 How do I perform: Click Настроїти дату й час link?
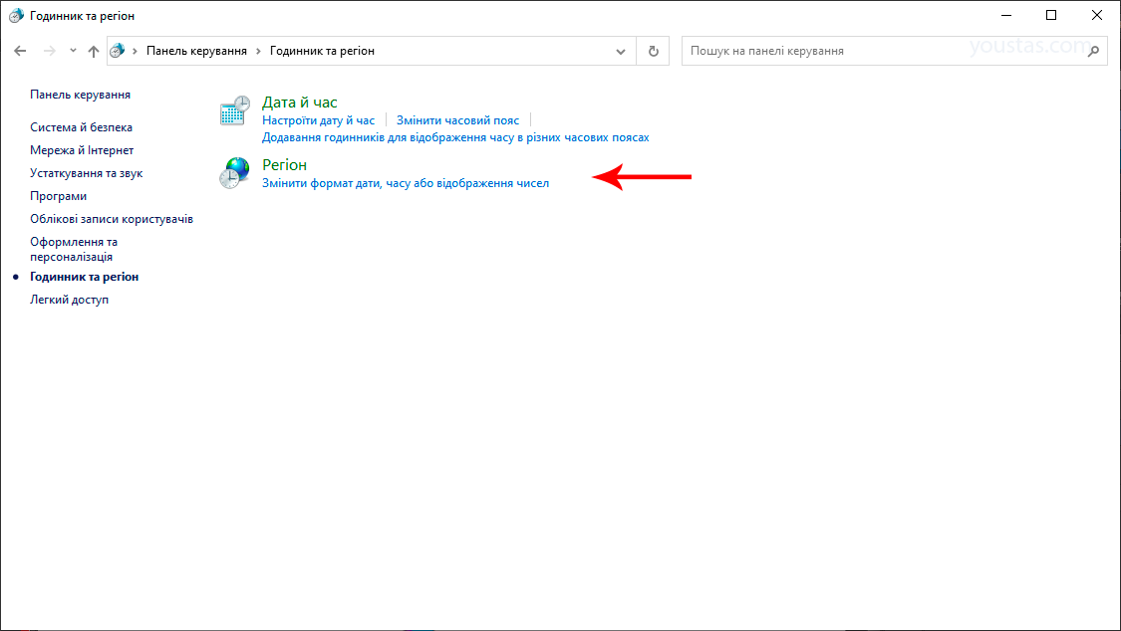(318, 120)
